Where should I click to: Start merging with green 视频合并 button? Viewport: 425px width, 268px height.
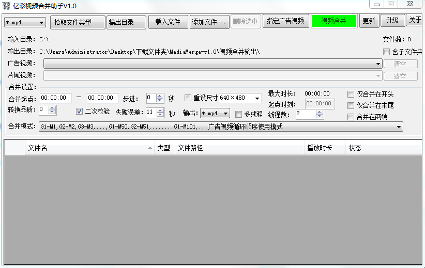[335, 21]
